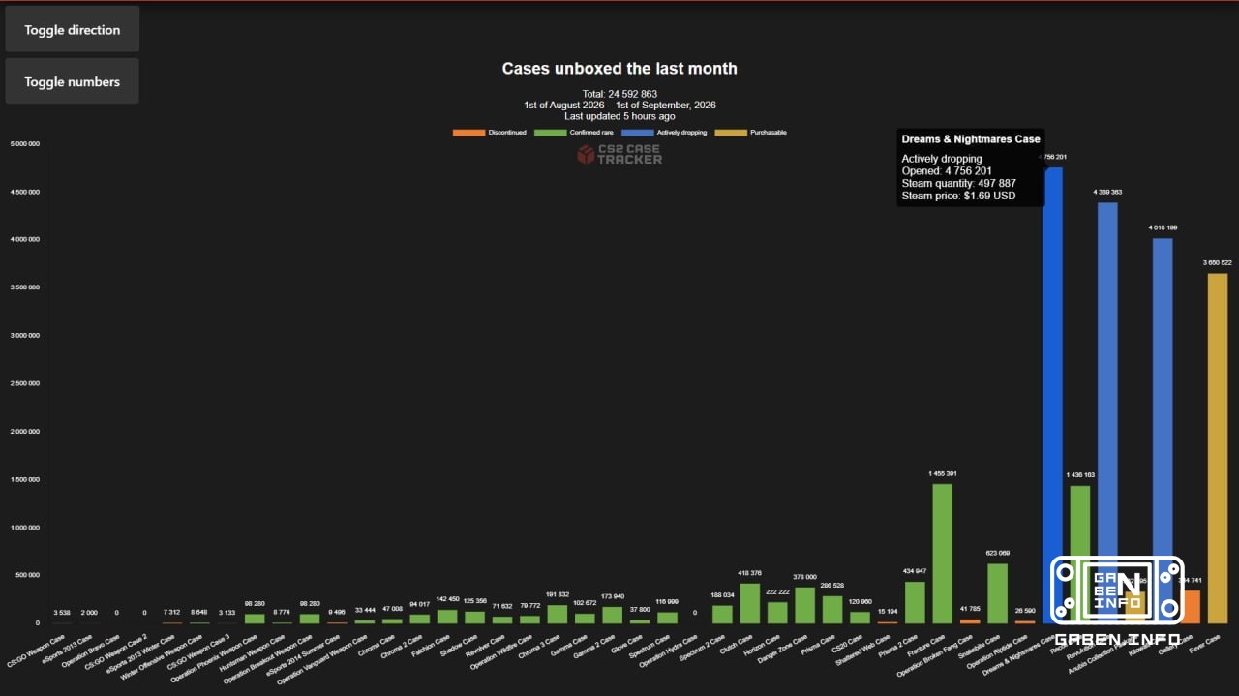Select the blue bar labeled 4 016 199

(x=1163, y=431)
